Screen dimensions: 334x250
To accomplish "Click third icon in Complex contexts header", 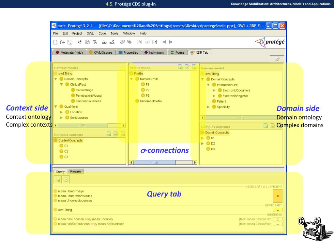I will (123, 134).
